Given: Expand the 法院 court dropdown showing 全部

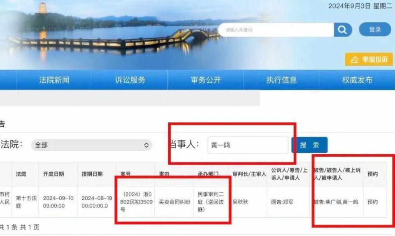Looking at the screenshot, I should [92, 145].
